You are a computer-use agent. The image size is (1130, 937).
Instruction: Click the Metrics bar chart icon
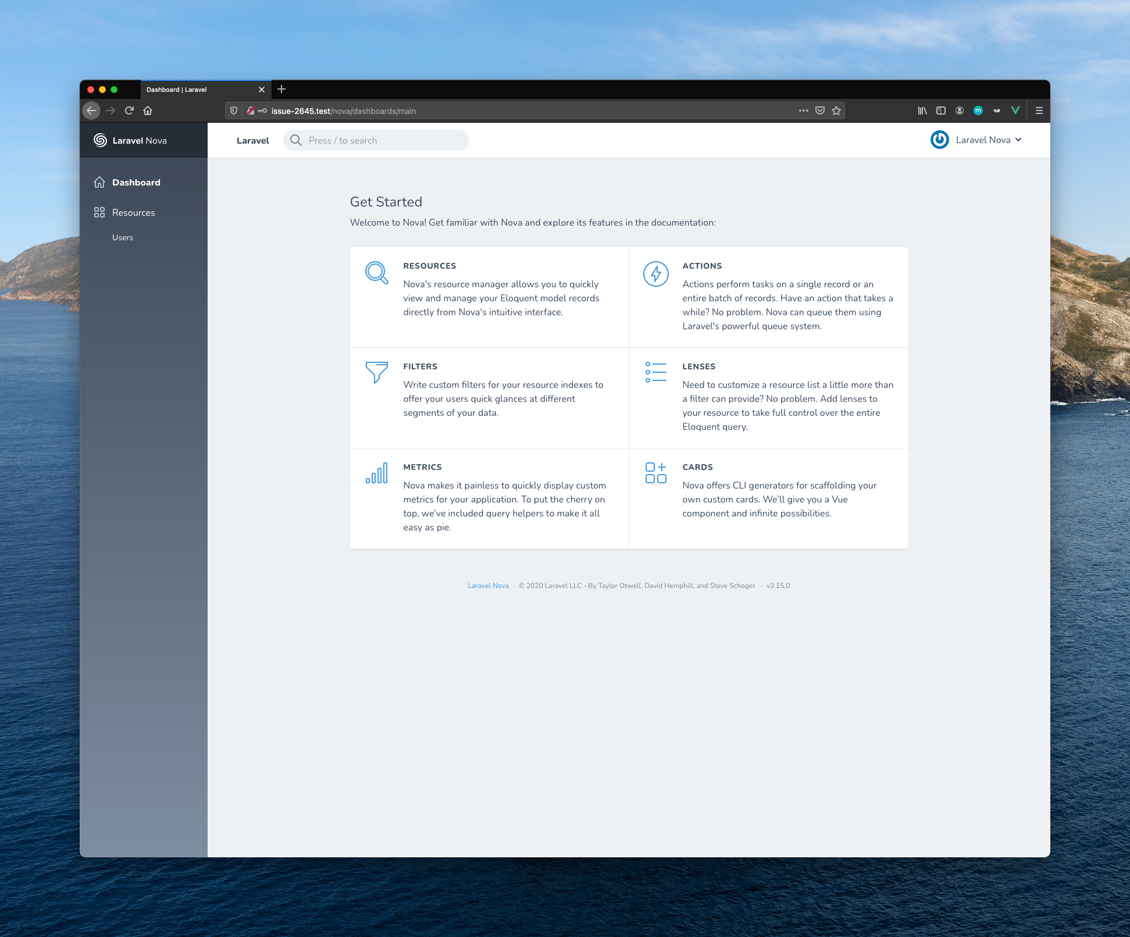376,474
